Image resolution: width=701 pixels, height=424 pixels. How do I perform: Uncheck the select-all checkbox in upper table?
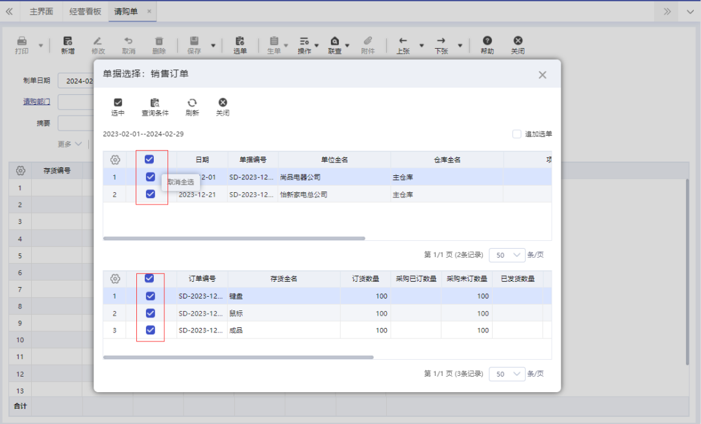151,158
